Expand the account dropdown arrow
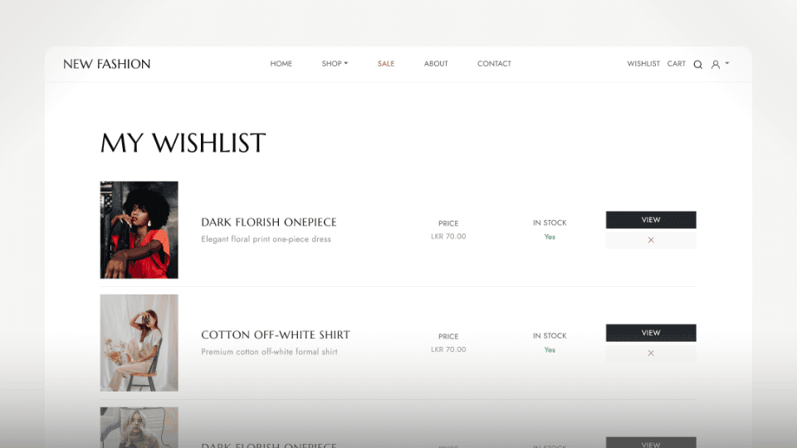The height and width of the screenshot is (448, 797). 727,63
